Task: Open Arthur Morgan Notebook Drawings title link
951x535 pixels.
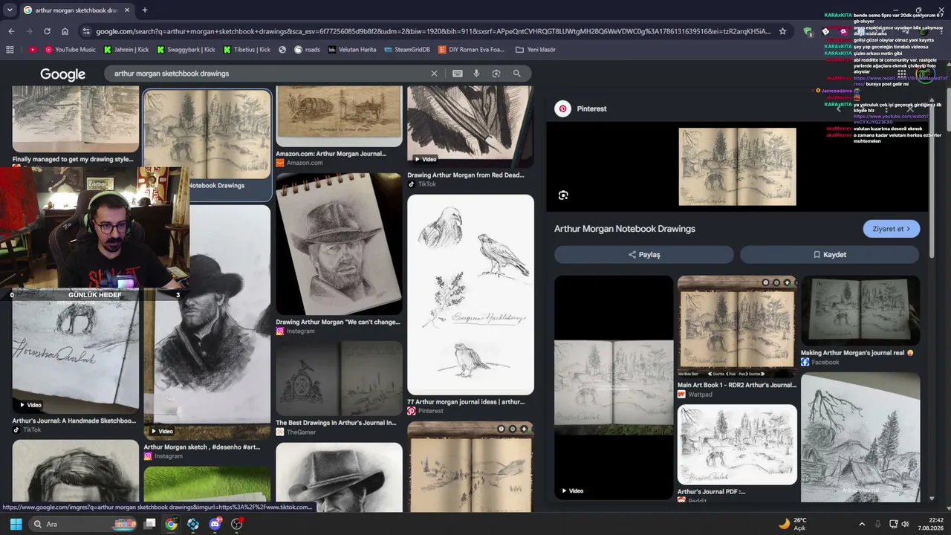Action: (625, 229)
